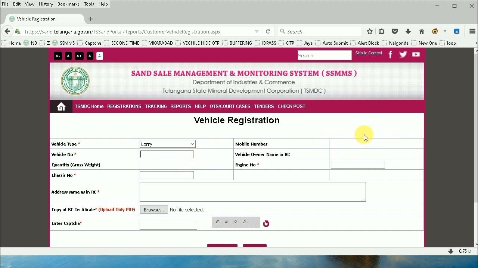Open the Nalgonda bookmark
This screenshot has height=268, width=478.
[x=395, y=43]
